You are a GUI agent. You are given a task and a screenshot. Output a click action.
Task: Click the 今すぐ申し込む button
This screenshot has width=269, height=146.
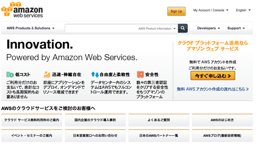point(213,76)
